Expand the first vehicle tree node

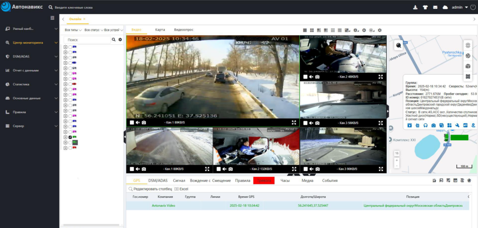pyautogui.click(x=65, y=47)
